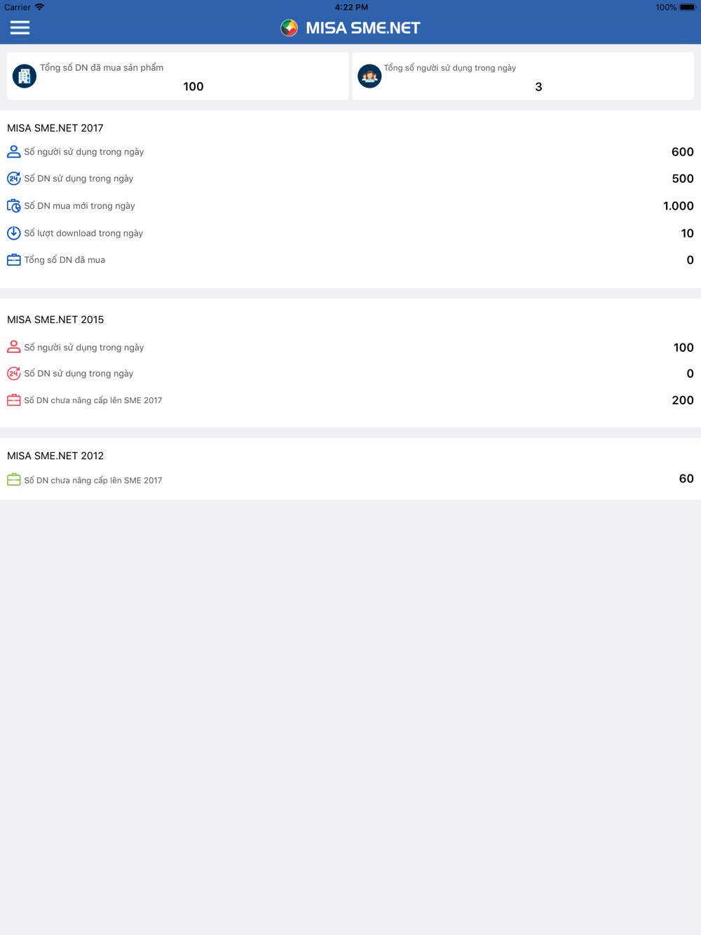Tap the red 24-hour icon under SME.NET 2015
701x935 pixels.
tap(13, 374)
